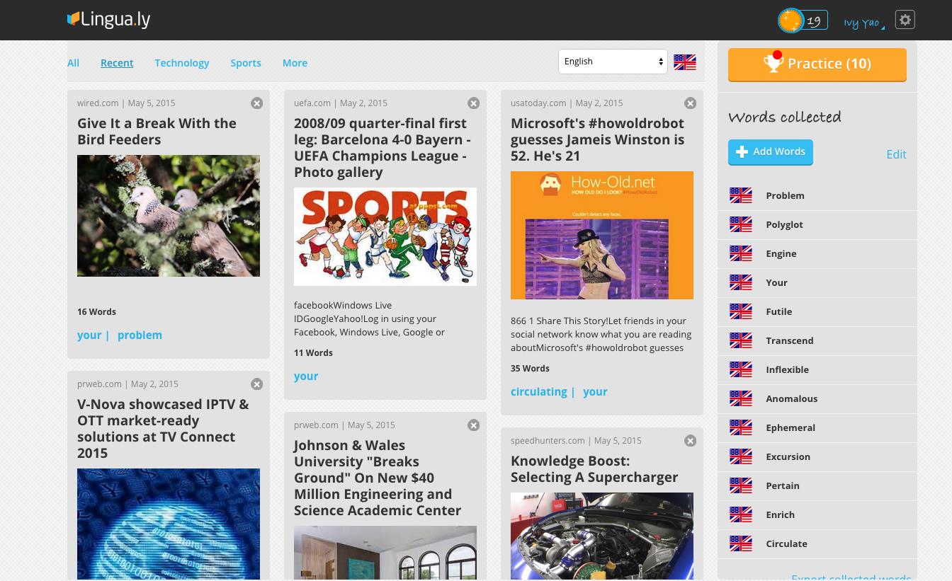This screenshot has height=581, width=952.
Task: Switch to the Sports tab
Action: click(246, 63)
